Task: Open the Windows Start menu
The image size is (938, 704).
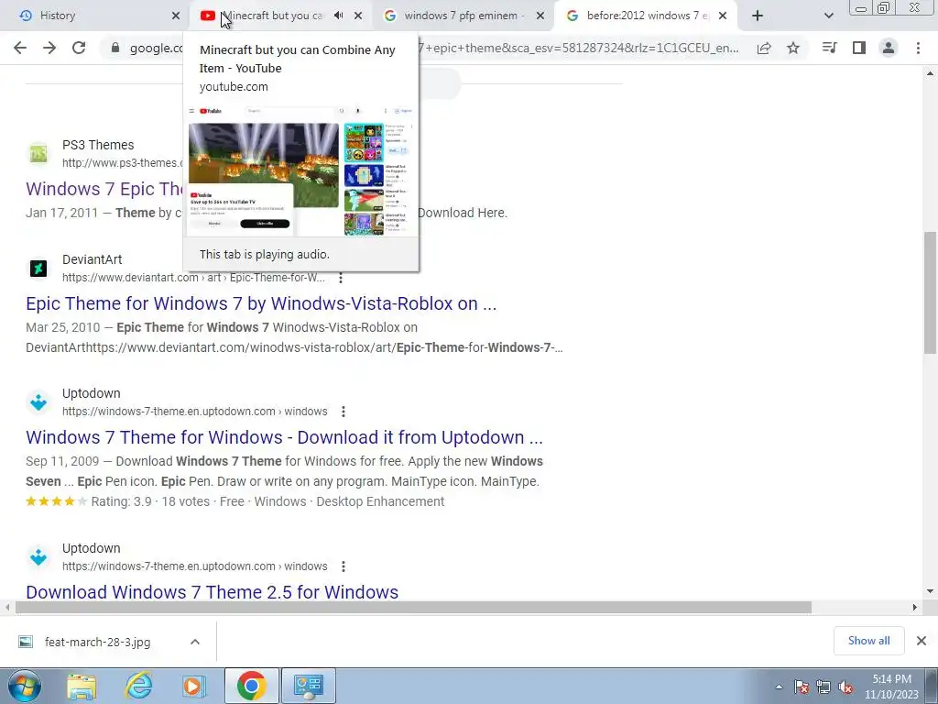Action: coord(24,686)
